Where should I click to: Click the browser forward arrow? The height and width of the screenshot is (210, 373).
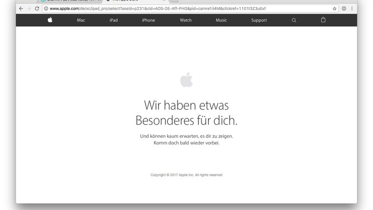click(29, 9)
